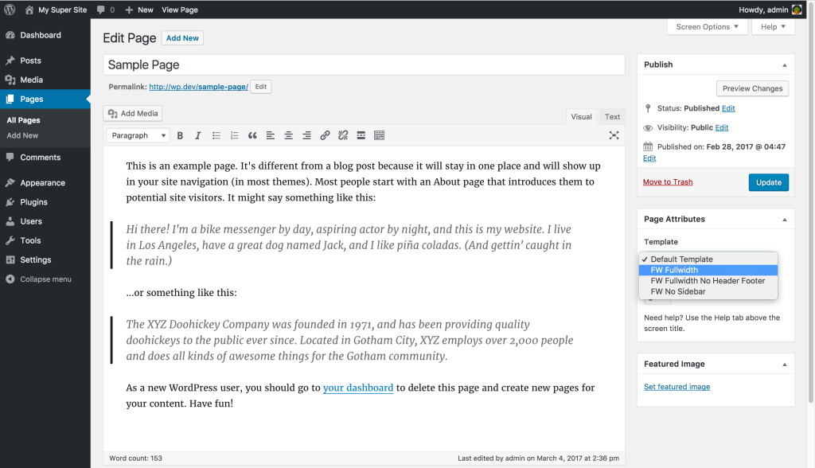
Task: Open Screen Options dropdown
Action: [x=707, y=26]
